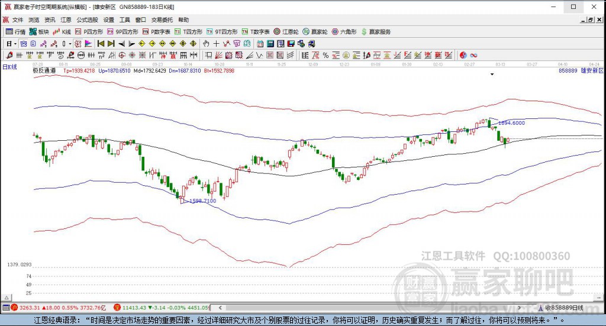Open the 六角形 tool
This screenshot has width=606, height=326.
(x=344, y=32)
